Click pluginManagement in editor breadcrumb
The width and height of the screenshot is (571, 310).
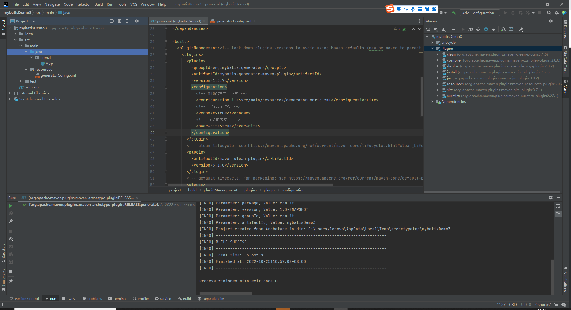(220, 190)
